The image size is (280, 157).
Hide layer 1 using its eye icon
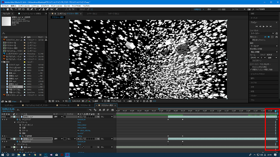3,117
